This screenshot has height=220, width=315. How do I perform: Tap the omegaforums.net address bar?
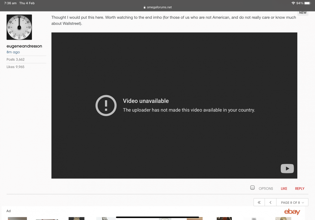159,8
